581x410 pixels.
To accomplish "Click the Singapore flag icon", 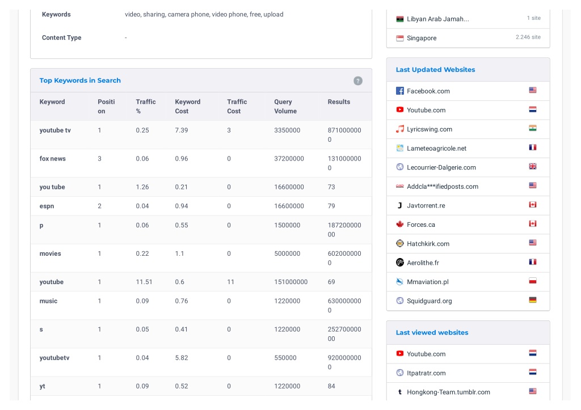I will (400, 38).
